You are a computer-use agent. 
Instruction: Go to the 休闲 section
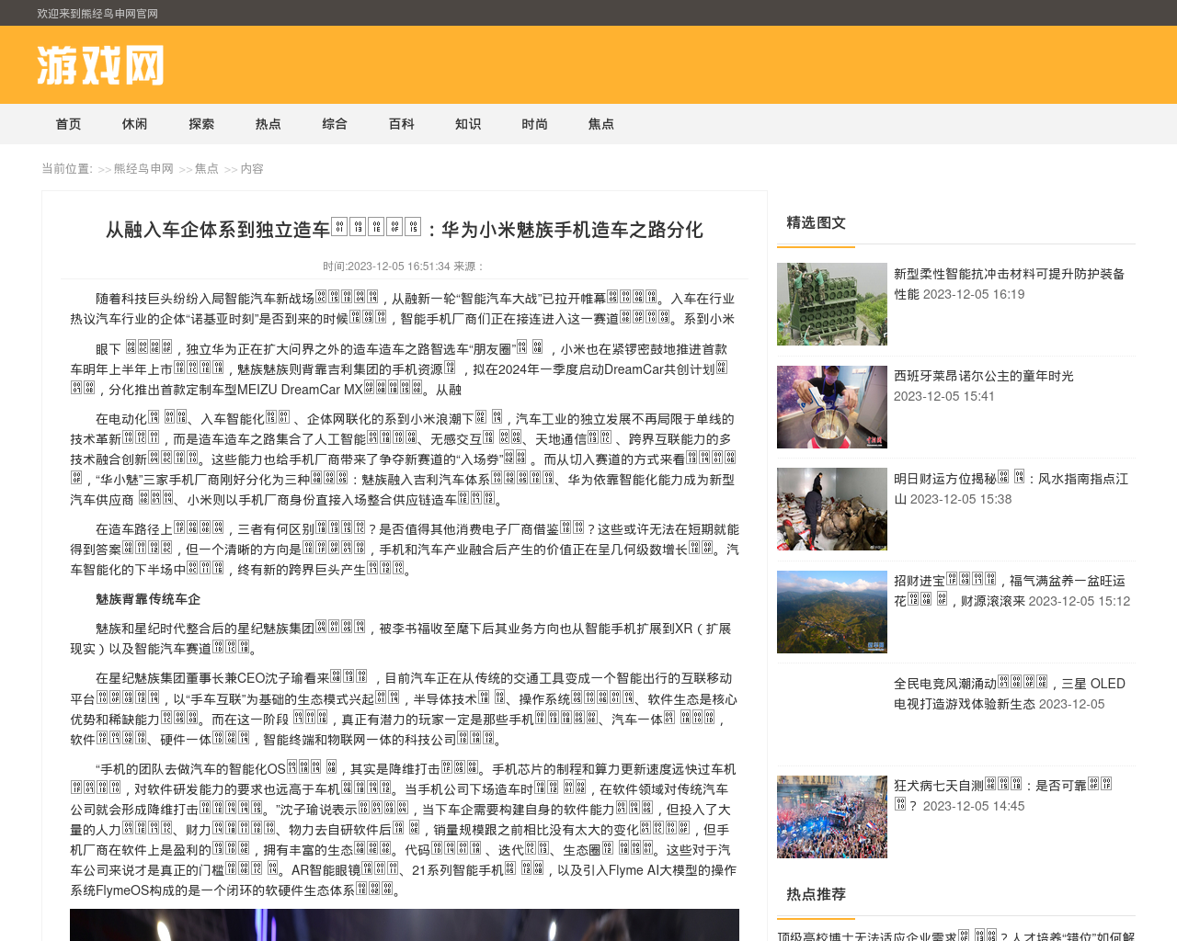pos(135,124)
